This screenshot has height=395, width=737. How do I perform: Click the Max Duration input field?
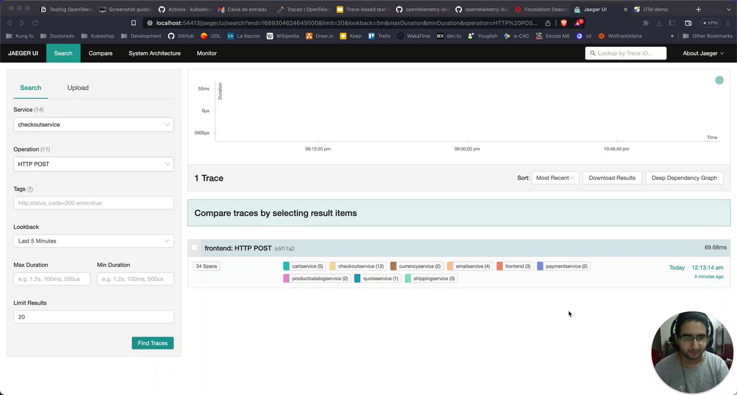[52, 279]
